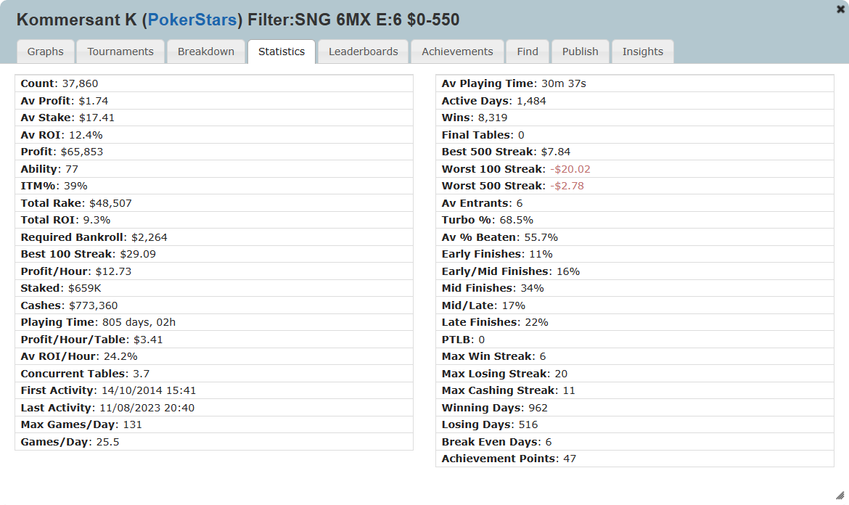
Task: View the Leaderboards tab
Action: coord(364,52)
